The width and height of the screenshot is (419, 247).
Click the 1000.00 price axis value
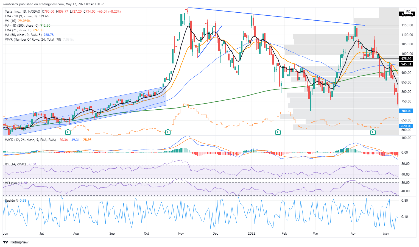[407, 54]
